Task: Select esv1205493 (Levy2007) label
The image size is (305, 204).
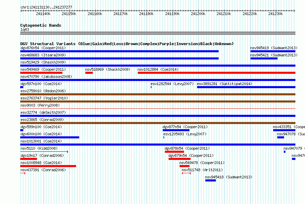Action: 185,134
